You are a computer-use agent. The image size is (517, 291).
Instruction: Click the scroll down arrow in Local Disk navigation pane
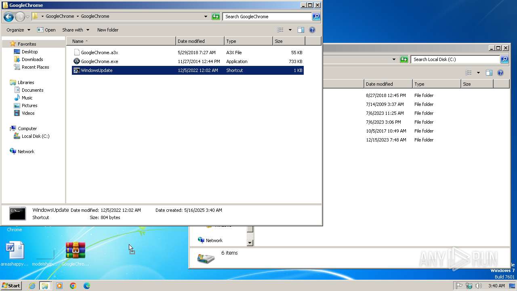[250, 242]
